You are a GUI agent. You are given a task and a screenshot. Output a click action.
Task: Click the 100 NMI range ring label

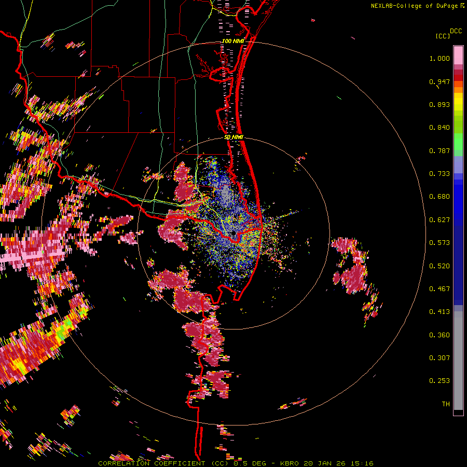coord(233,41)
